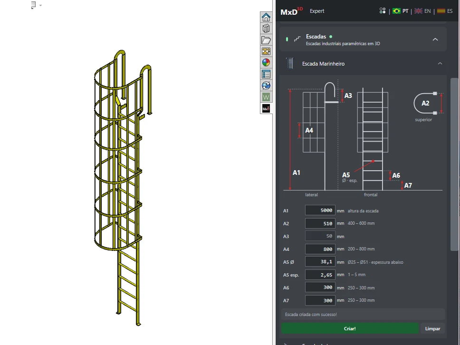The image size is (460, 345).
Task: Click the 'altura da escada' hint text
Action: click(x=363, y=211)
